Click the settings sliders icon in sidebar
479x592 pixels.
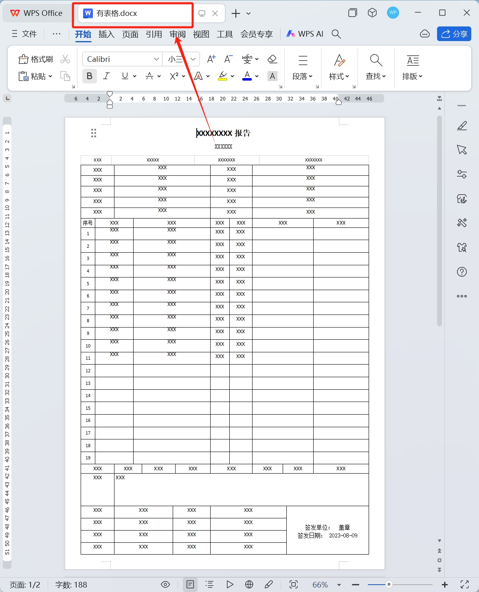pos(462,174)
